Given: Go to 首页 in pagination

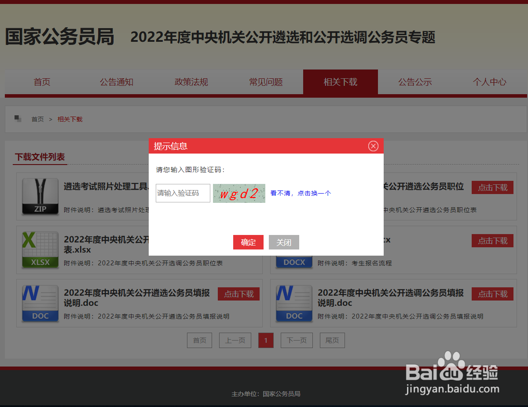Looking at the screenshot, I should point(199,341).
